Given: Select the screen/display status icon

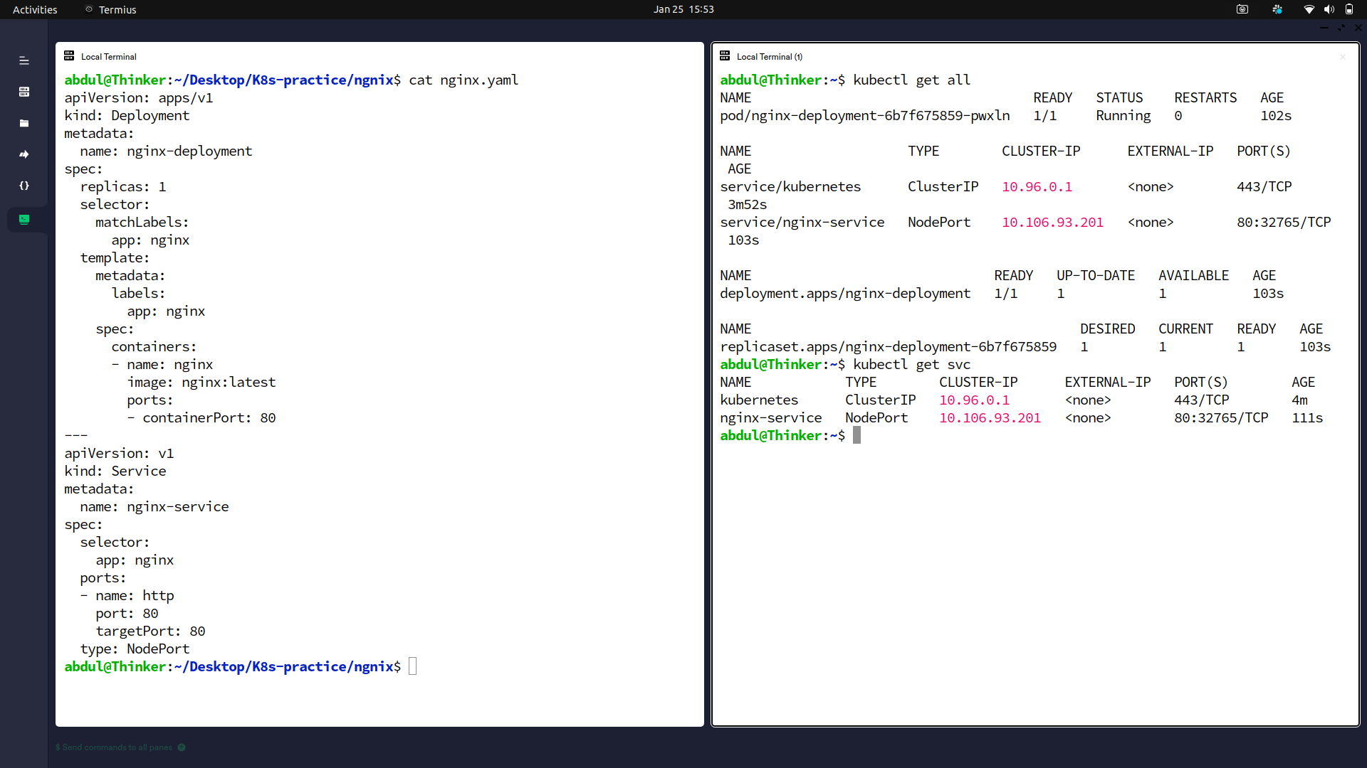Looking at the screenshot, I should click(x=1241, y=11).
